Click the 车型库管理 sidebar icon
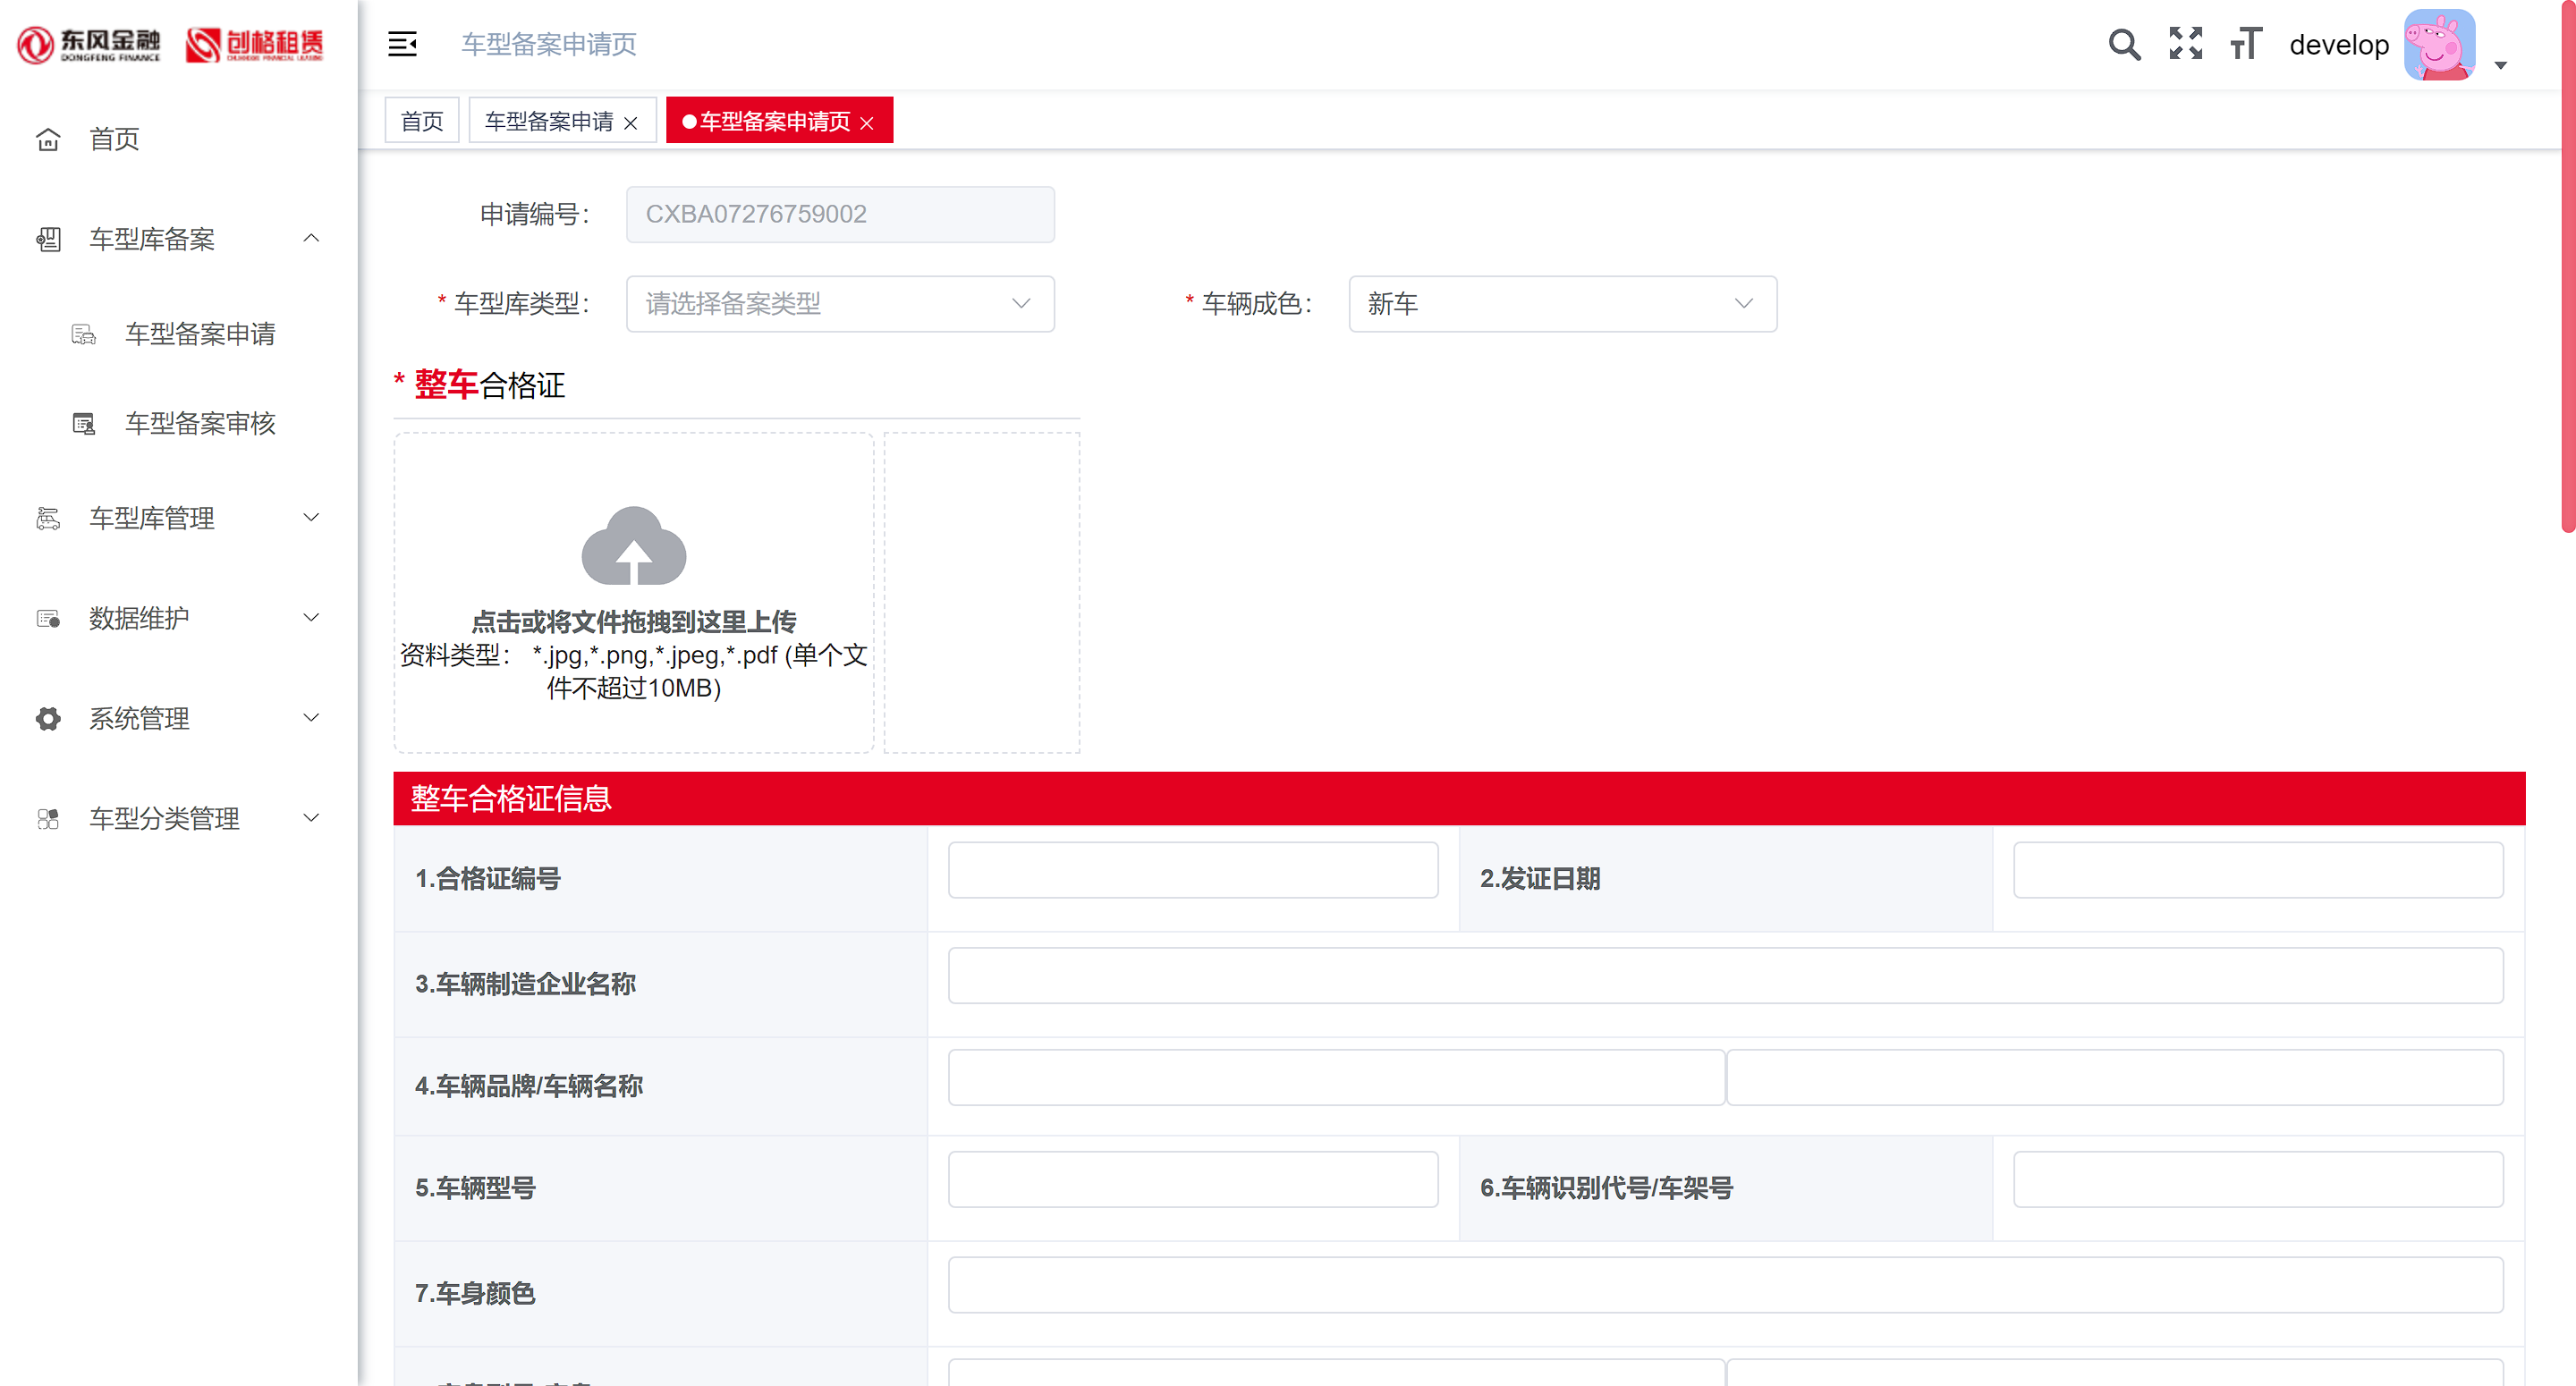Image resolution: width=2576 pixels, height=1386 pixels. tap(48, 518)
